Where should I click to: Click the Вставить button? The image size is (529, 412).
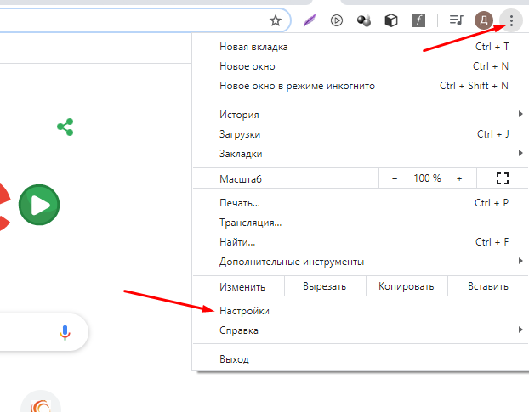488,286
